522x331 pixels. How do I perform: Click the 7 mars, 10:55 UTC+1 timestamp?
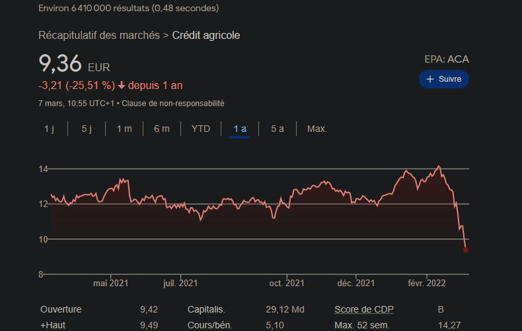(x=76, y=104)
